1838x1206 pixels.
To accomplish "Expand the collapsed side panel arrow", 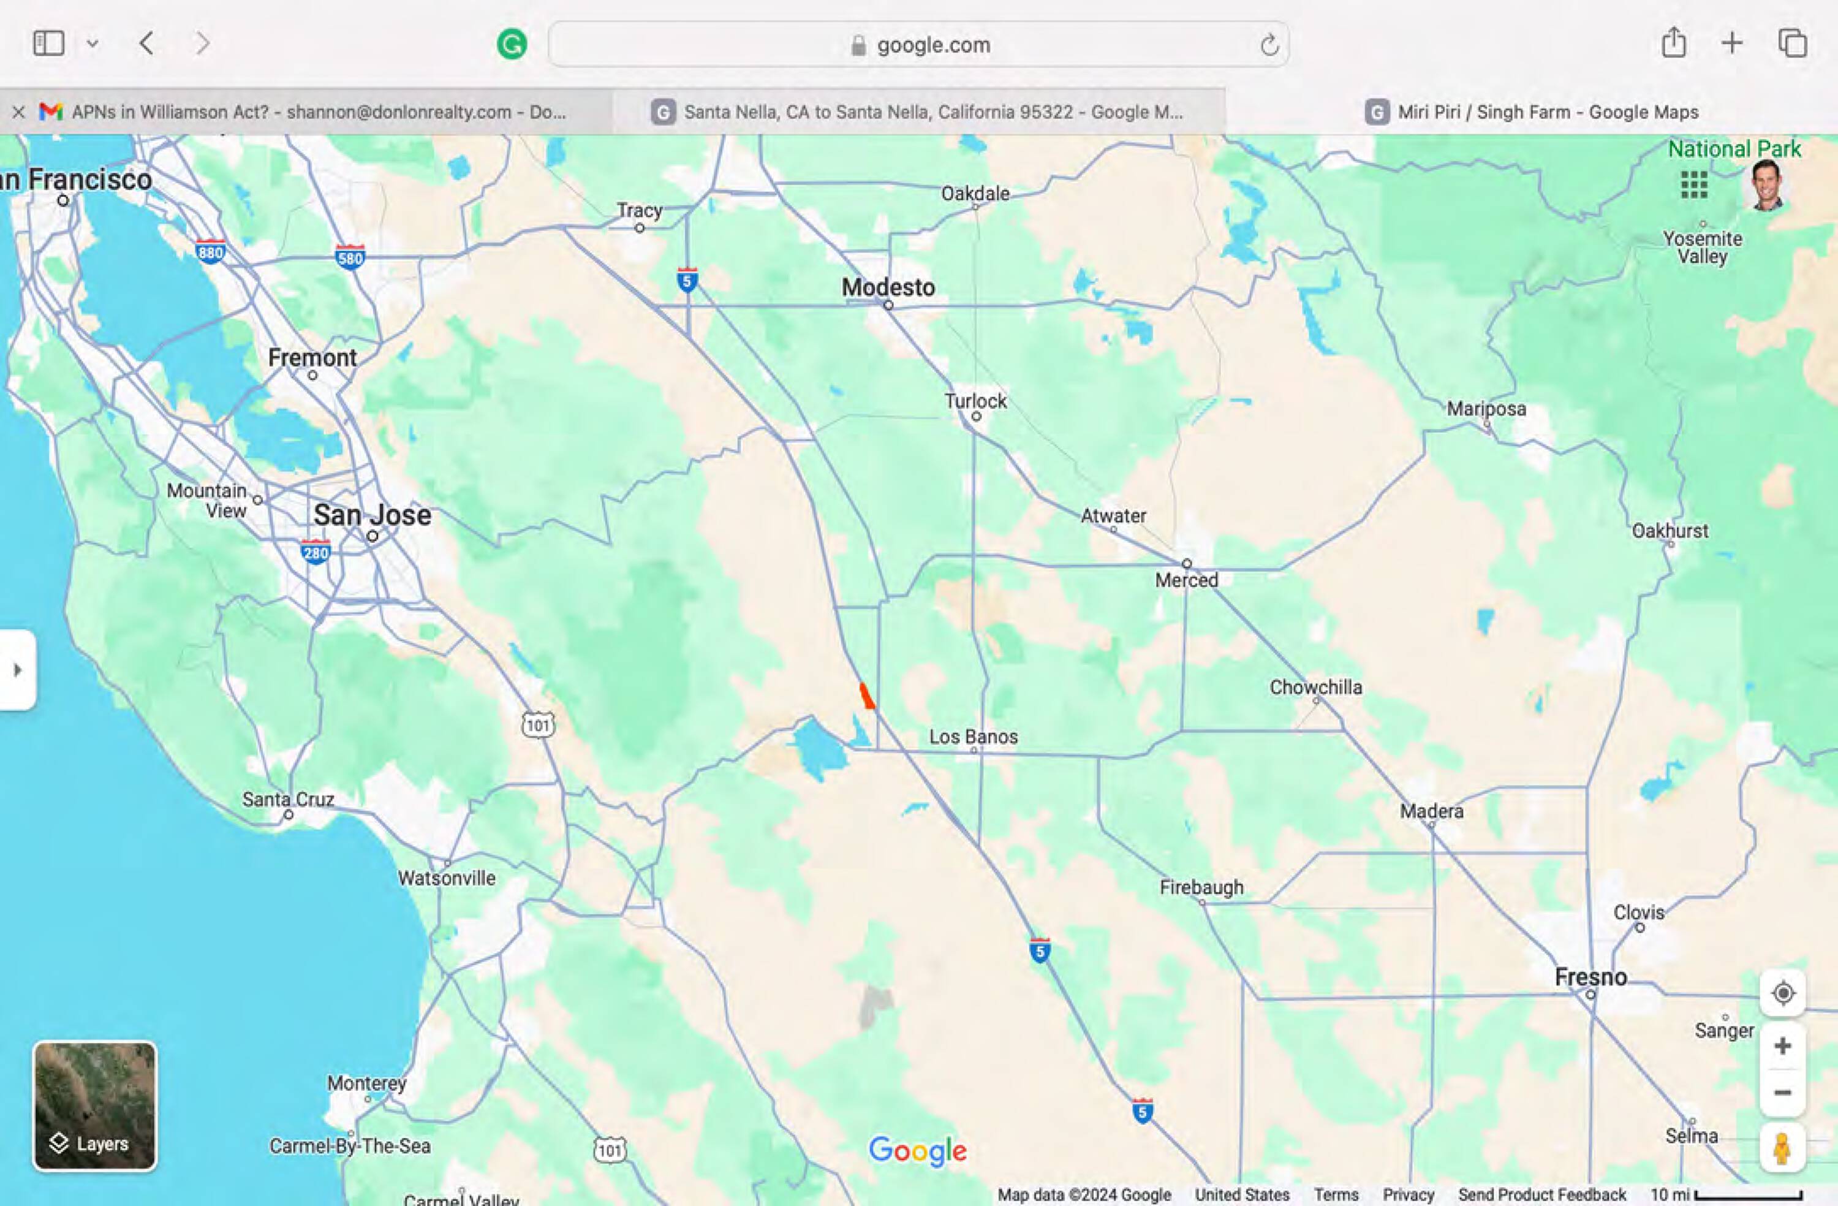I will point(18,670).
